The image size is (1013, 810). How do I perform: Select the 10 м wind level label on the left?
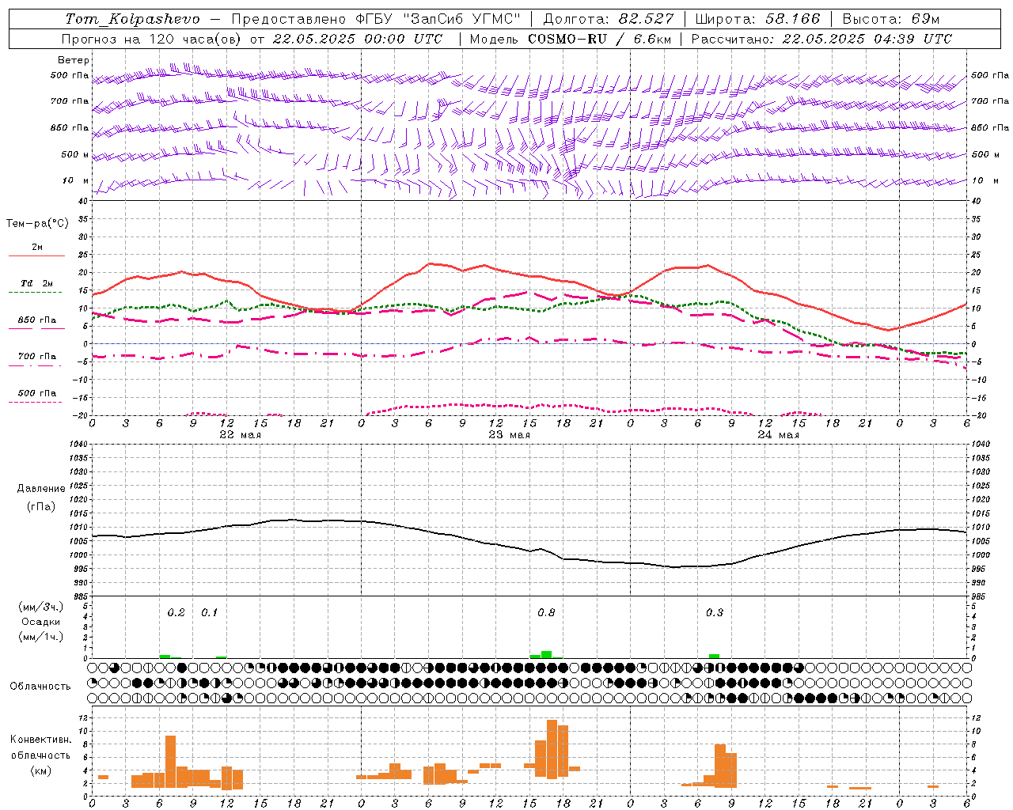click(76, 181)
